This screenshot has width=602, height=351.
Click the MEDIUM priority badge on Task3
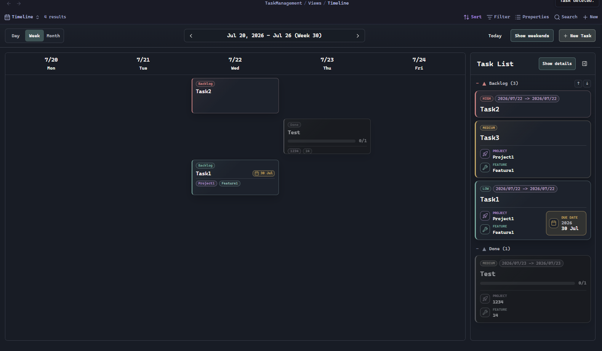(489, 128)
